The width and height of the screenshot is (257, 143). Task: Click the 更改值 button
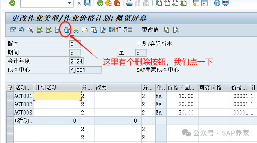click(x=150, y=30)
